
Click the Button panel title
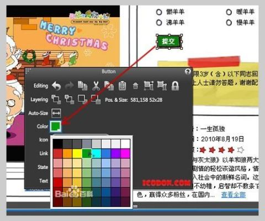(x=109, y=71)
